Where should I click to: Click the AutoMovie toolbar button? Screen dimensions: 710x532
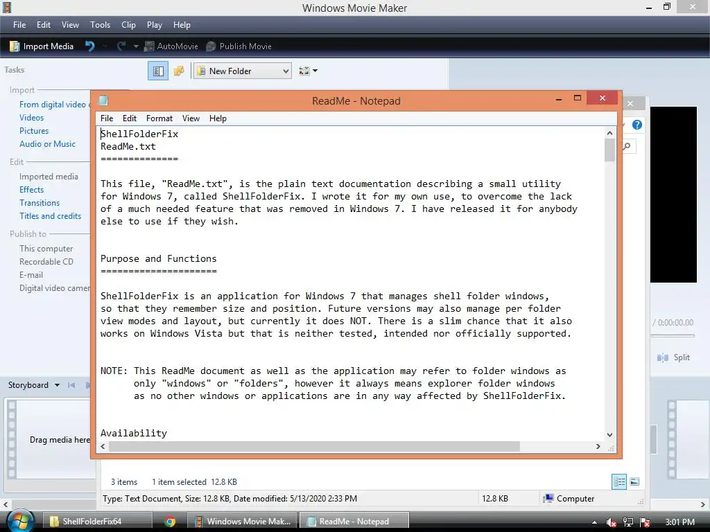(x=171, y=46)
